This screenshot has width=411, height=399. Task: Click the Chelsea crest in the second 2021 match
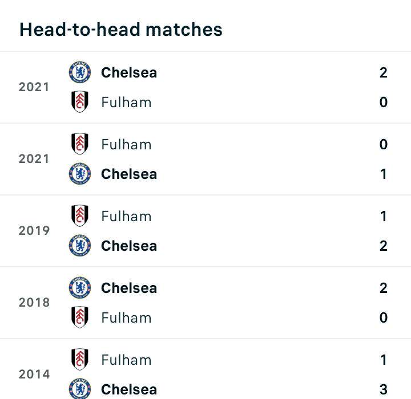pyautogui.click(x=80, y=174)
